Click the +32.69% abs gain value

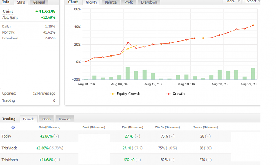pyautogui.click(x=48, y=17)
